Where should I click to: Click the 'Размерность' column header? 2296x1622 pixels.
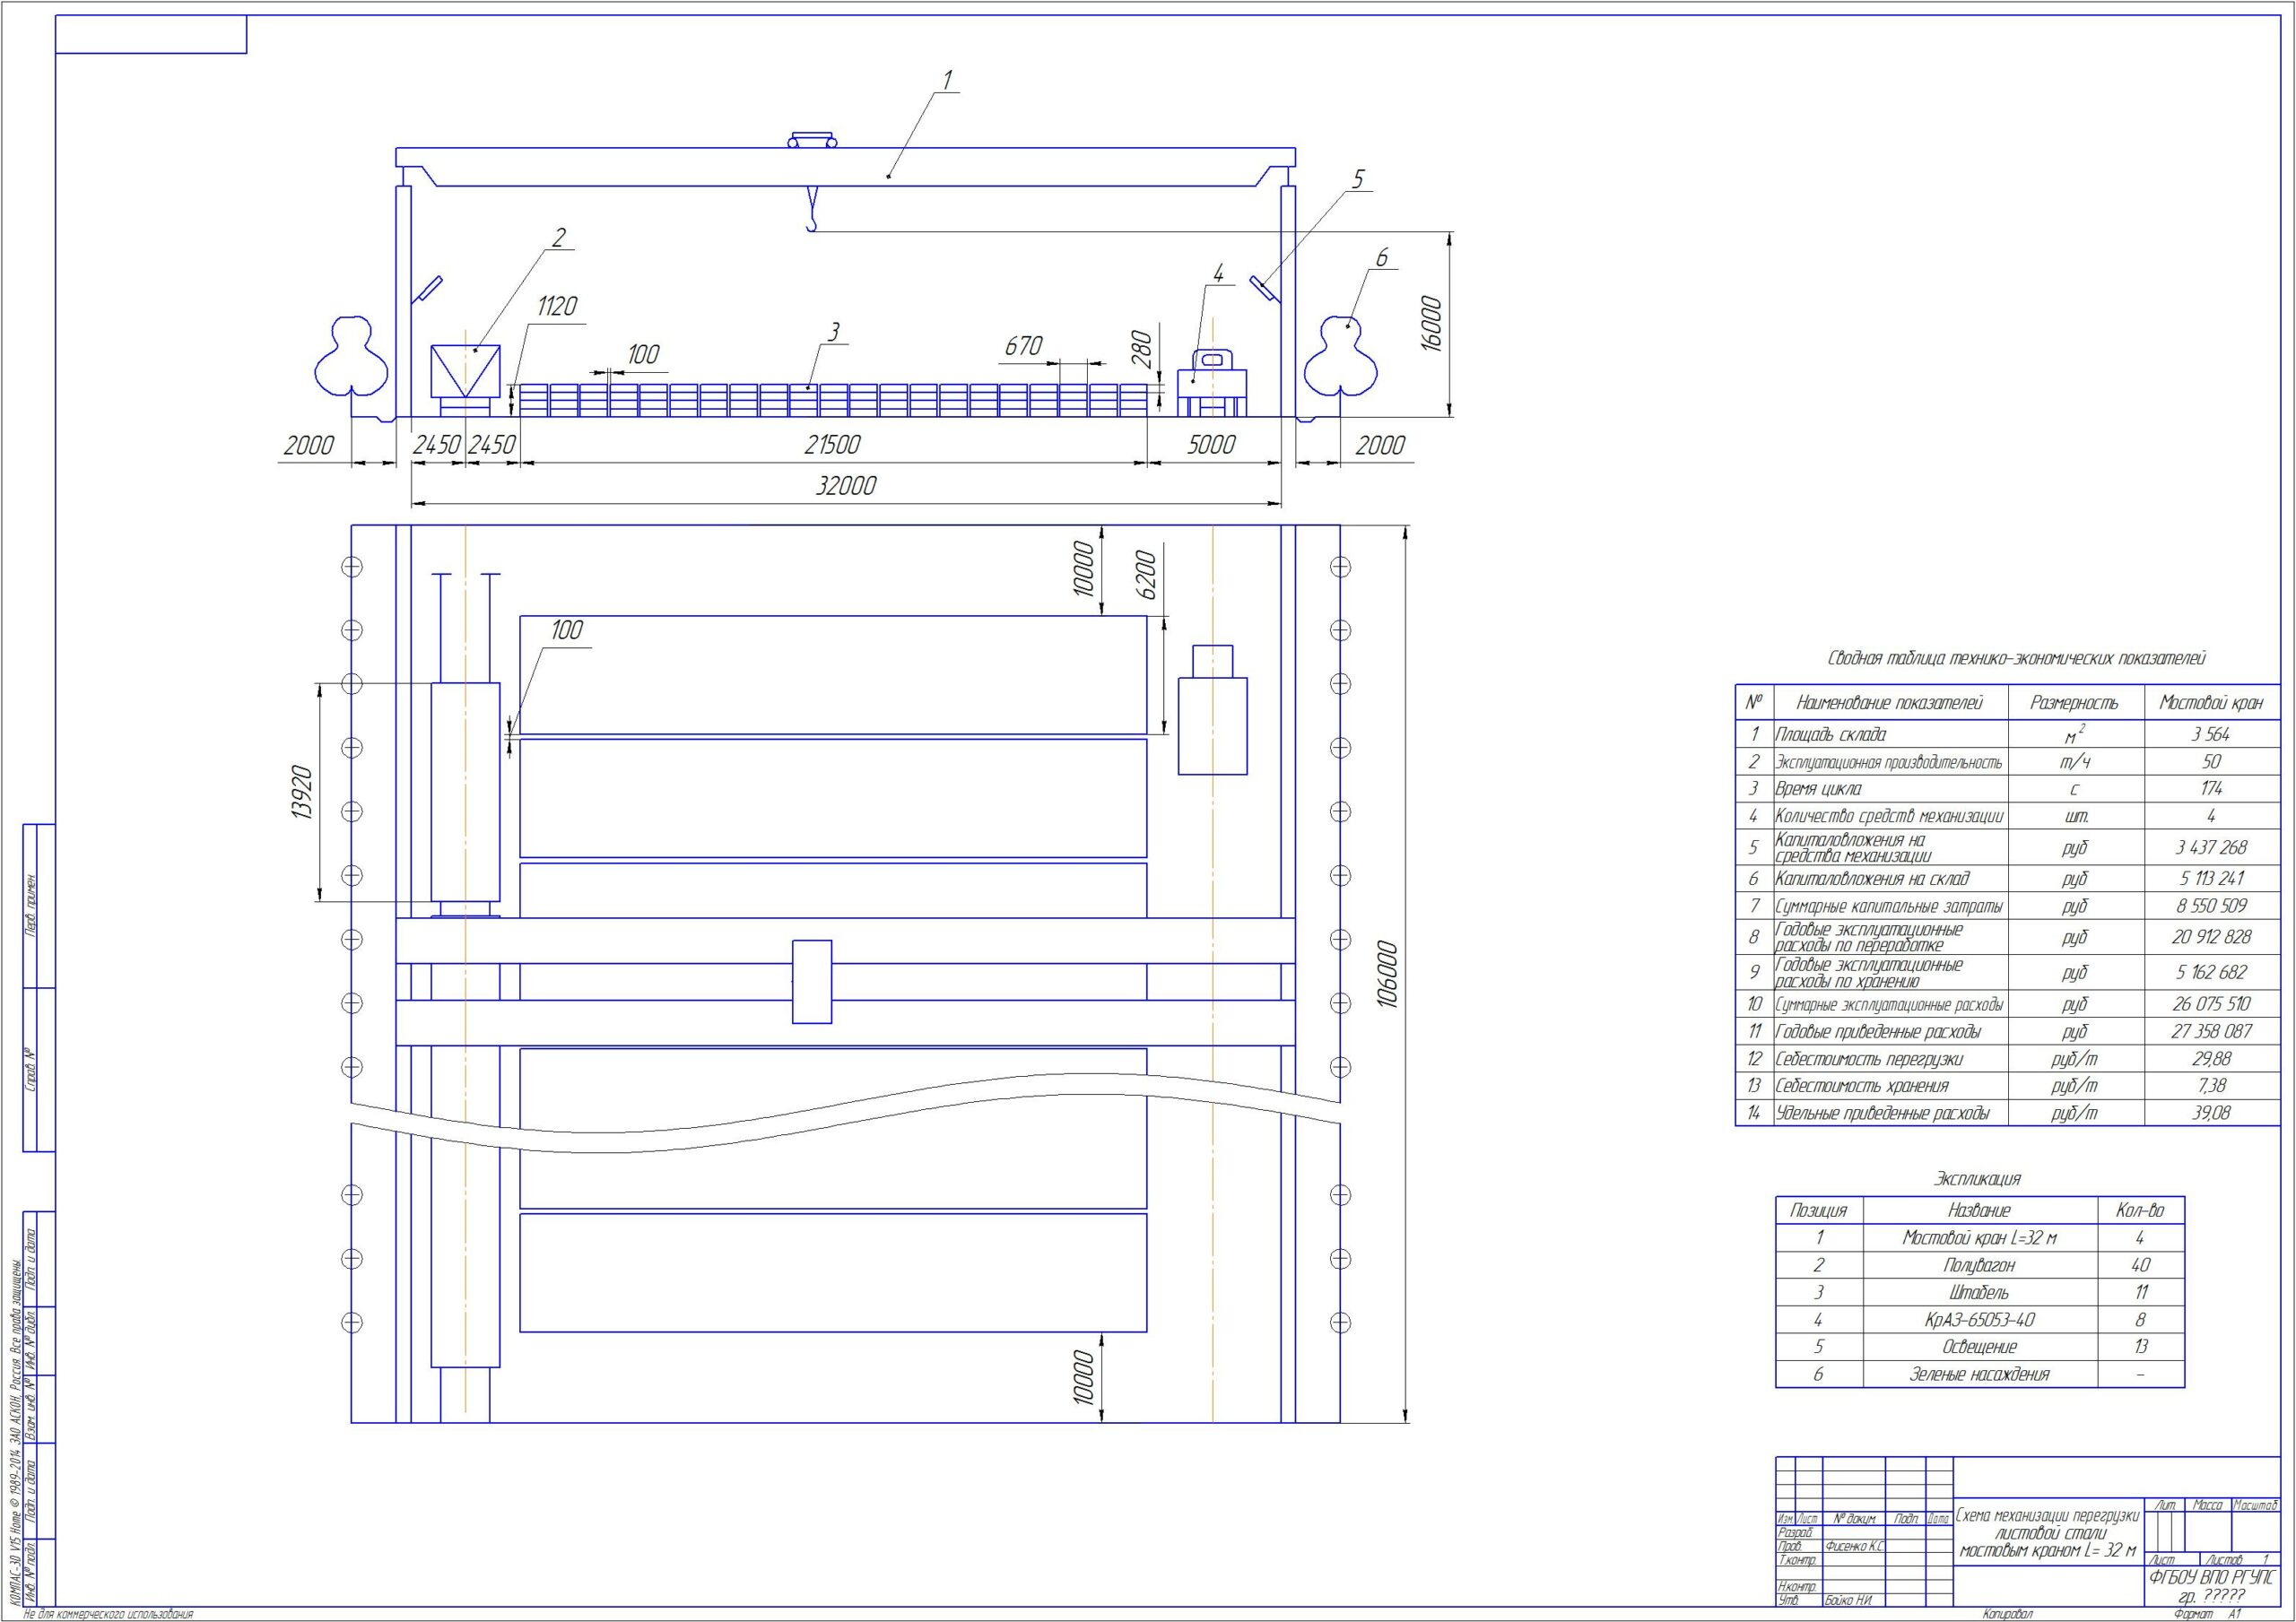[x=2074, y=703]
